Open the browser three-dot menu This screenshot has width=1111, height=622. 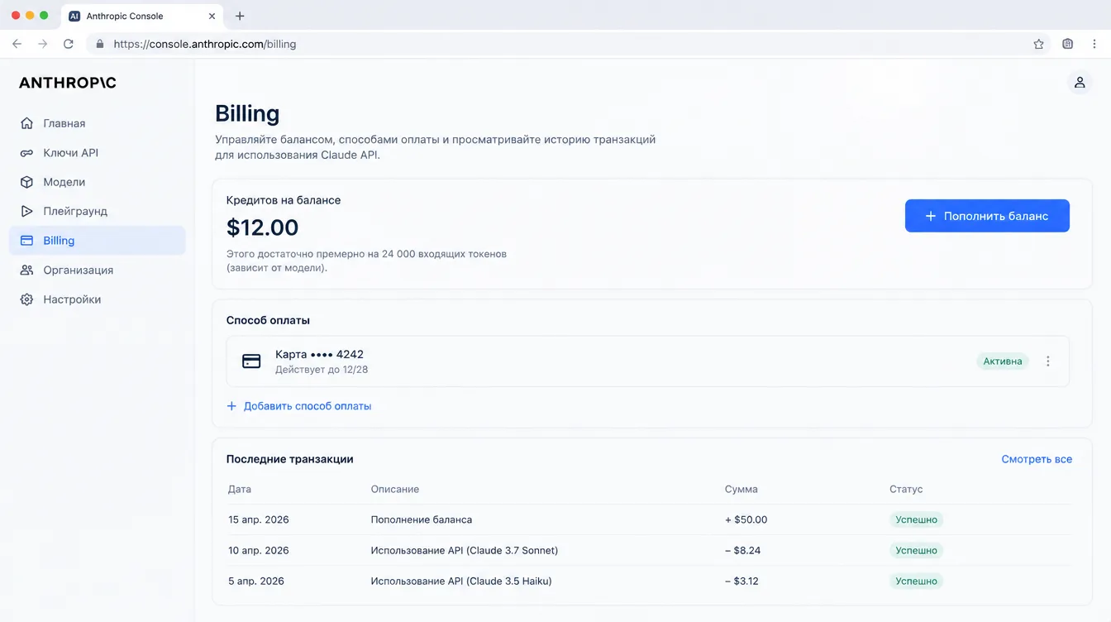click(x=1094, y=44)
